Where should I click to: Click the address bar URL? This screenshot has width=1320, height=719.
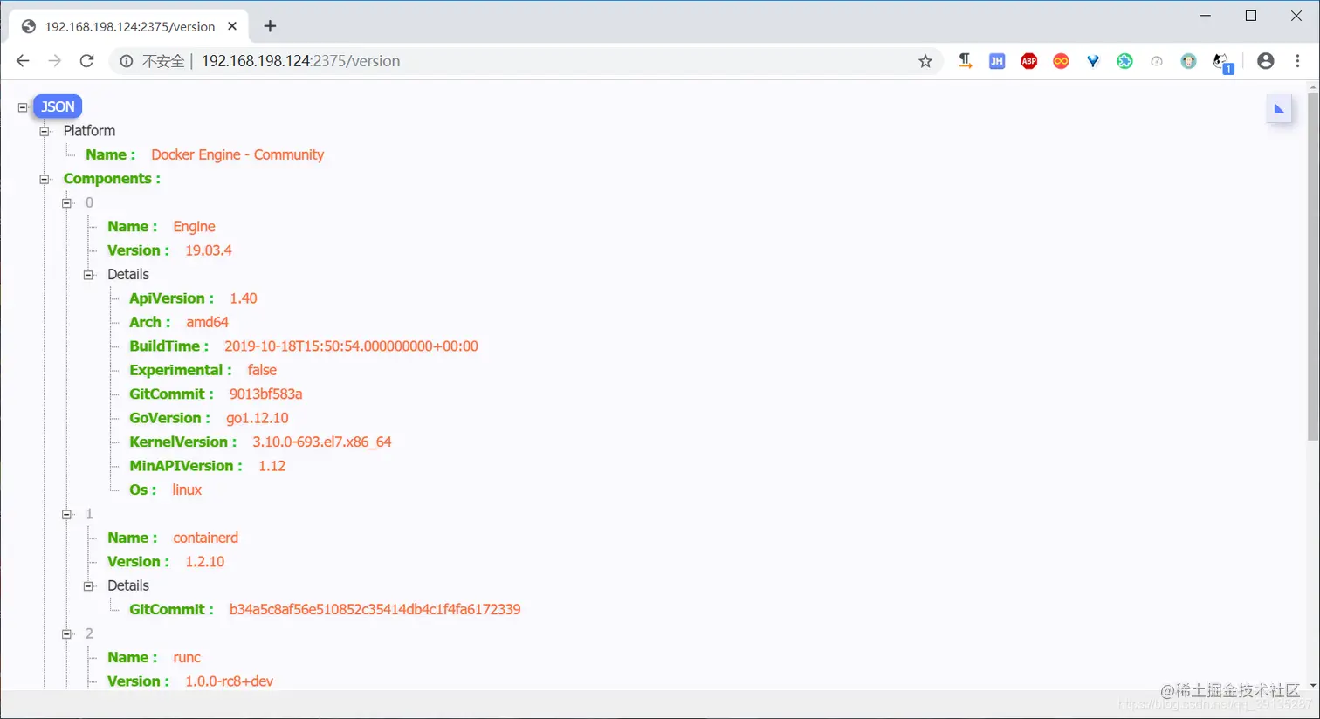click(300, 61)
